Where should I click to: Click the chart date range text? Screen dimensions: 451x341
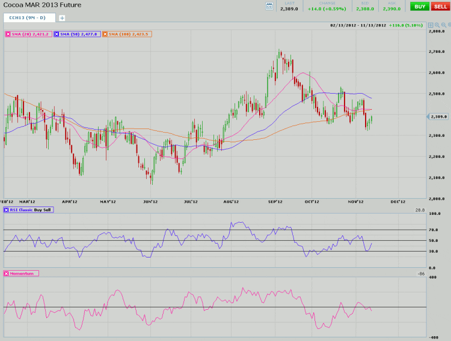357,25
